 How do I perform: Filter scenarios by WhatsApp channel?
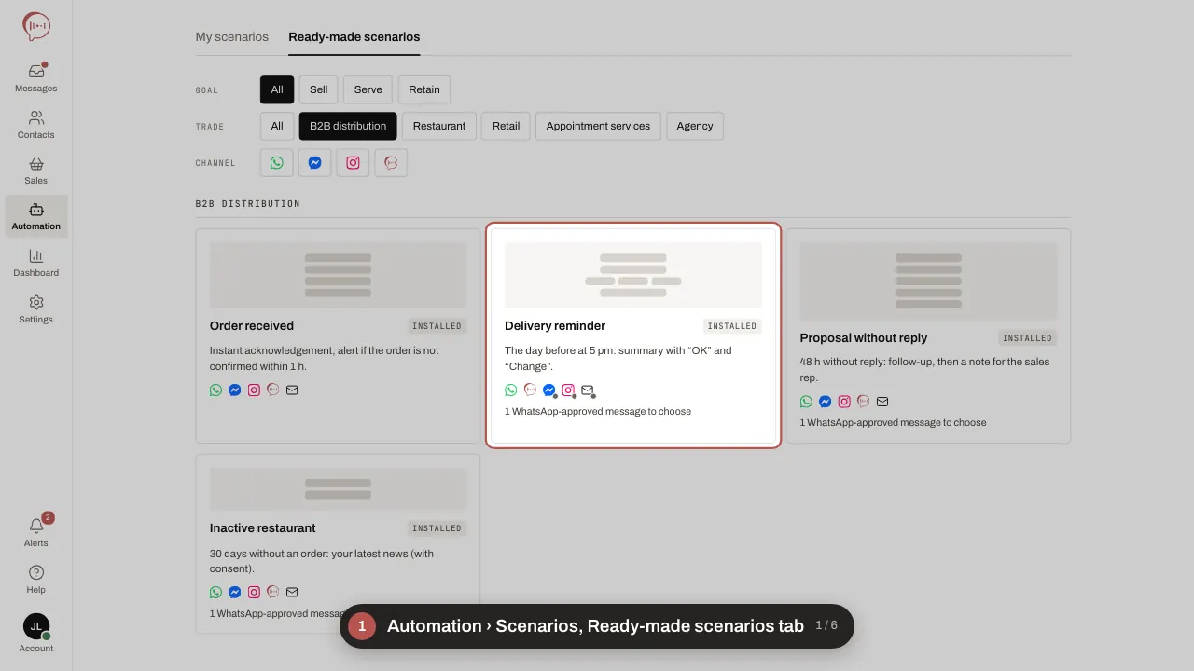(277, 163)
